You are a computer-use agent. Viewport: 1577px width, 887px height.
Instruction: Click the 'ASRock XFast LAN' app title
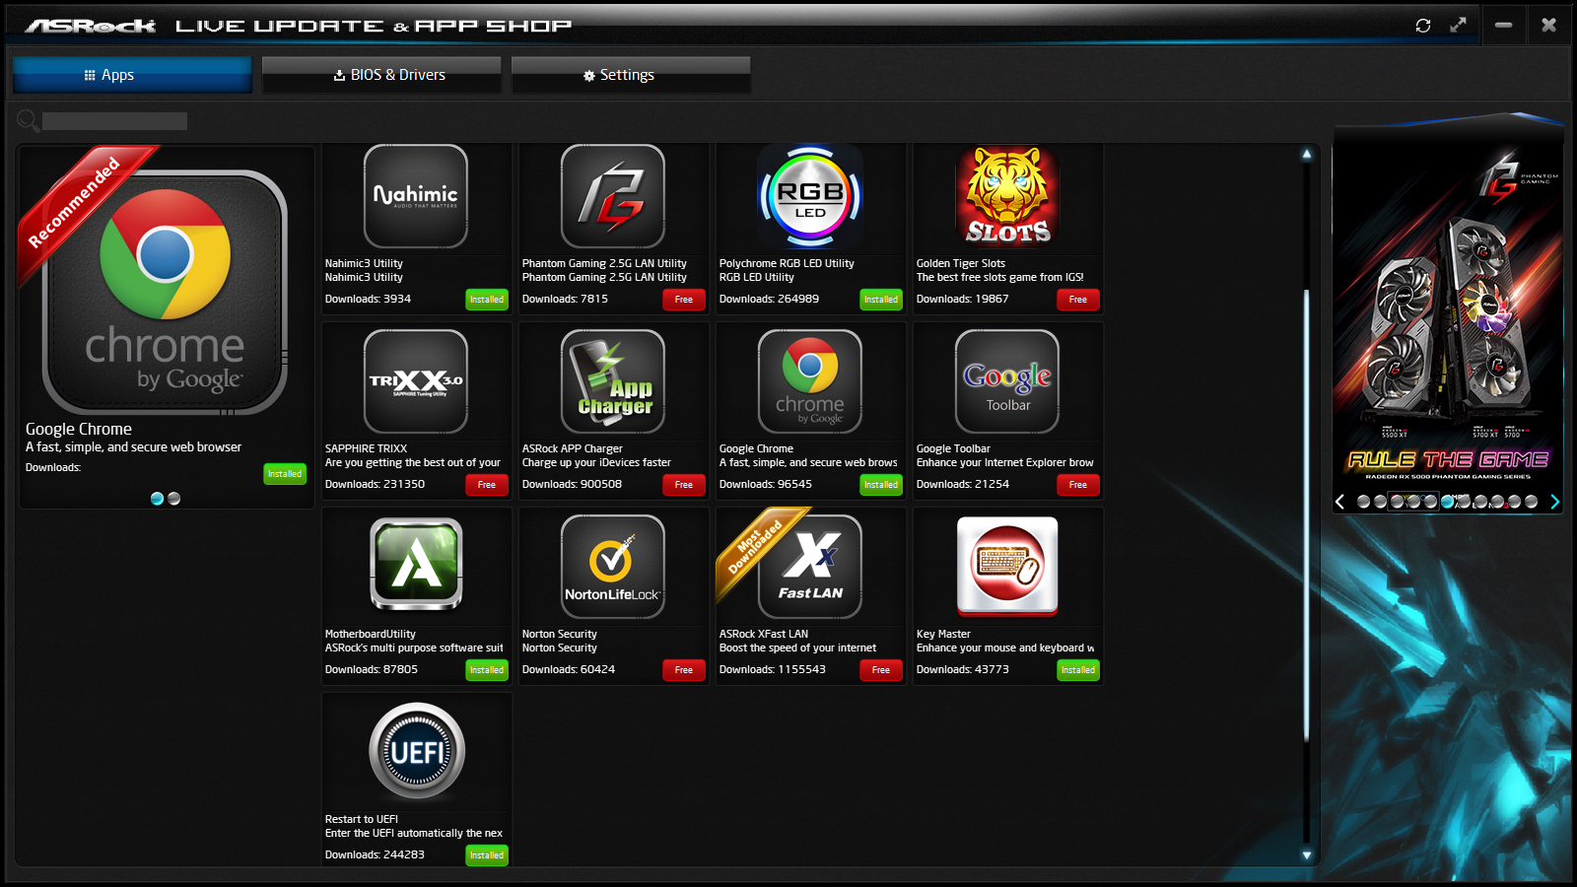click(764, 635)
